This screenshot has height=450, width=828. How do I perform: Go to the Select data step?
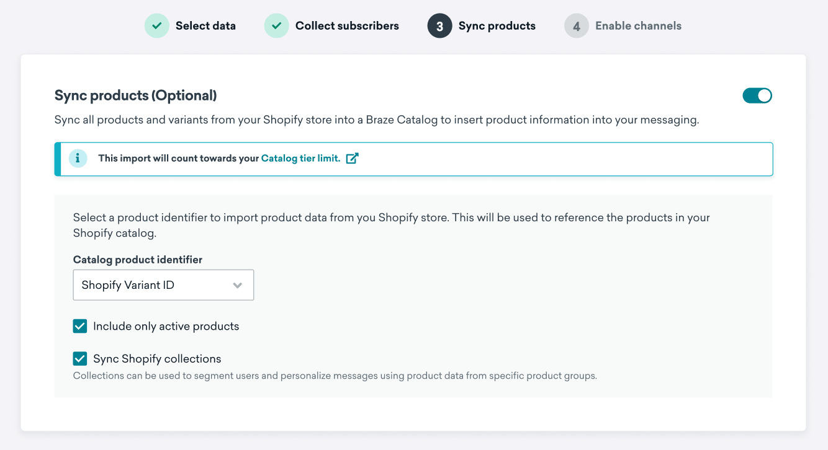[x=205, y=26]
